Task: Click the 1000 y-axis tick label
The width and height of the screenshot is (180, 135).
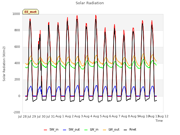Action: [16, 14]
